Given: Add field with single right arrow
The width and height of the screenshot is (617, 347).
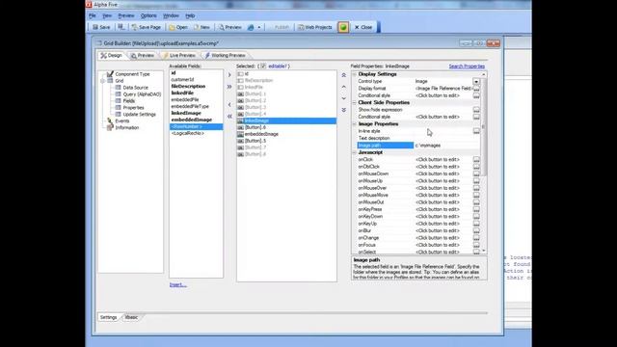Looking at the screenshot, I should click(229, 75).
